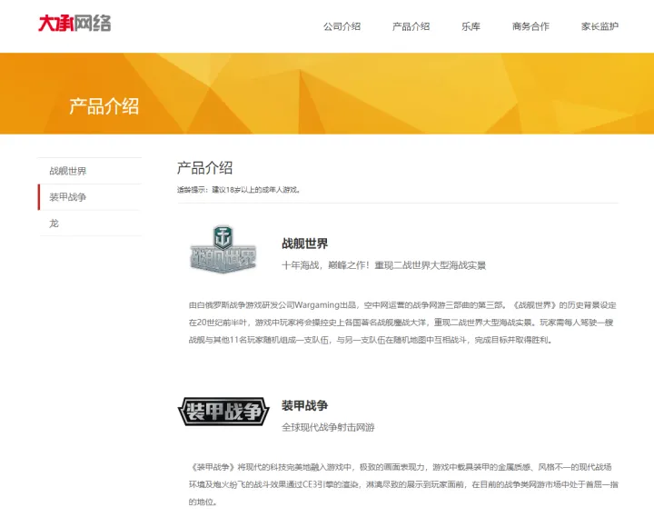This screenshot has width=654, height=517.
Task: Click the 战舰世界 game logo image
Action: [223, 249]
